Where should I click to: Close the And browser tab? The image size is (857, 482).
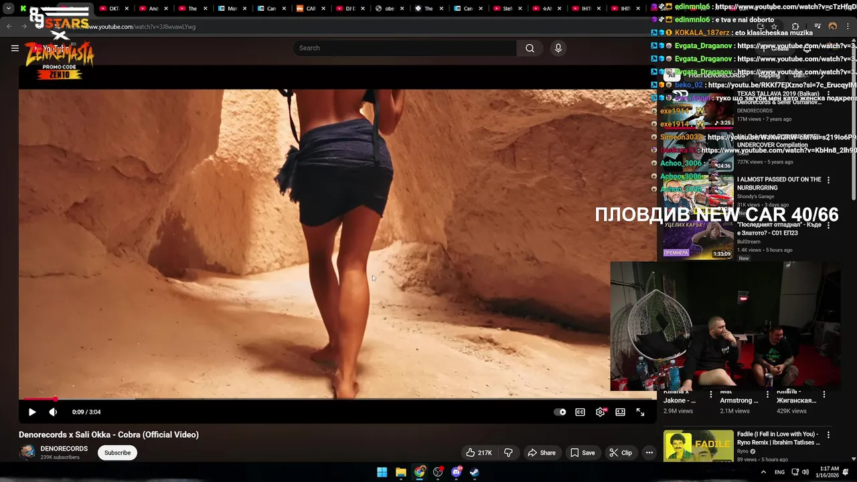point(166,9)
